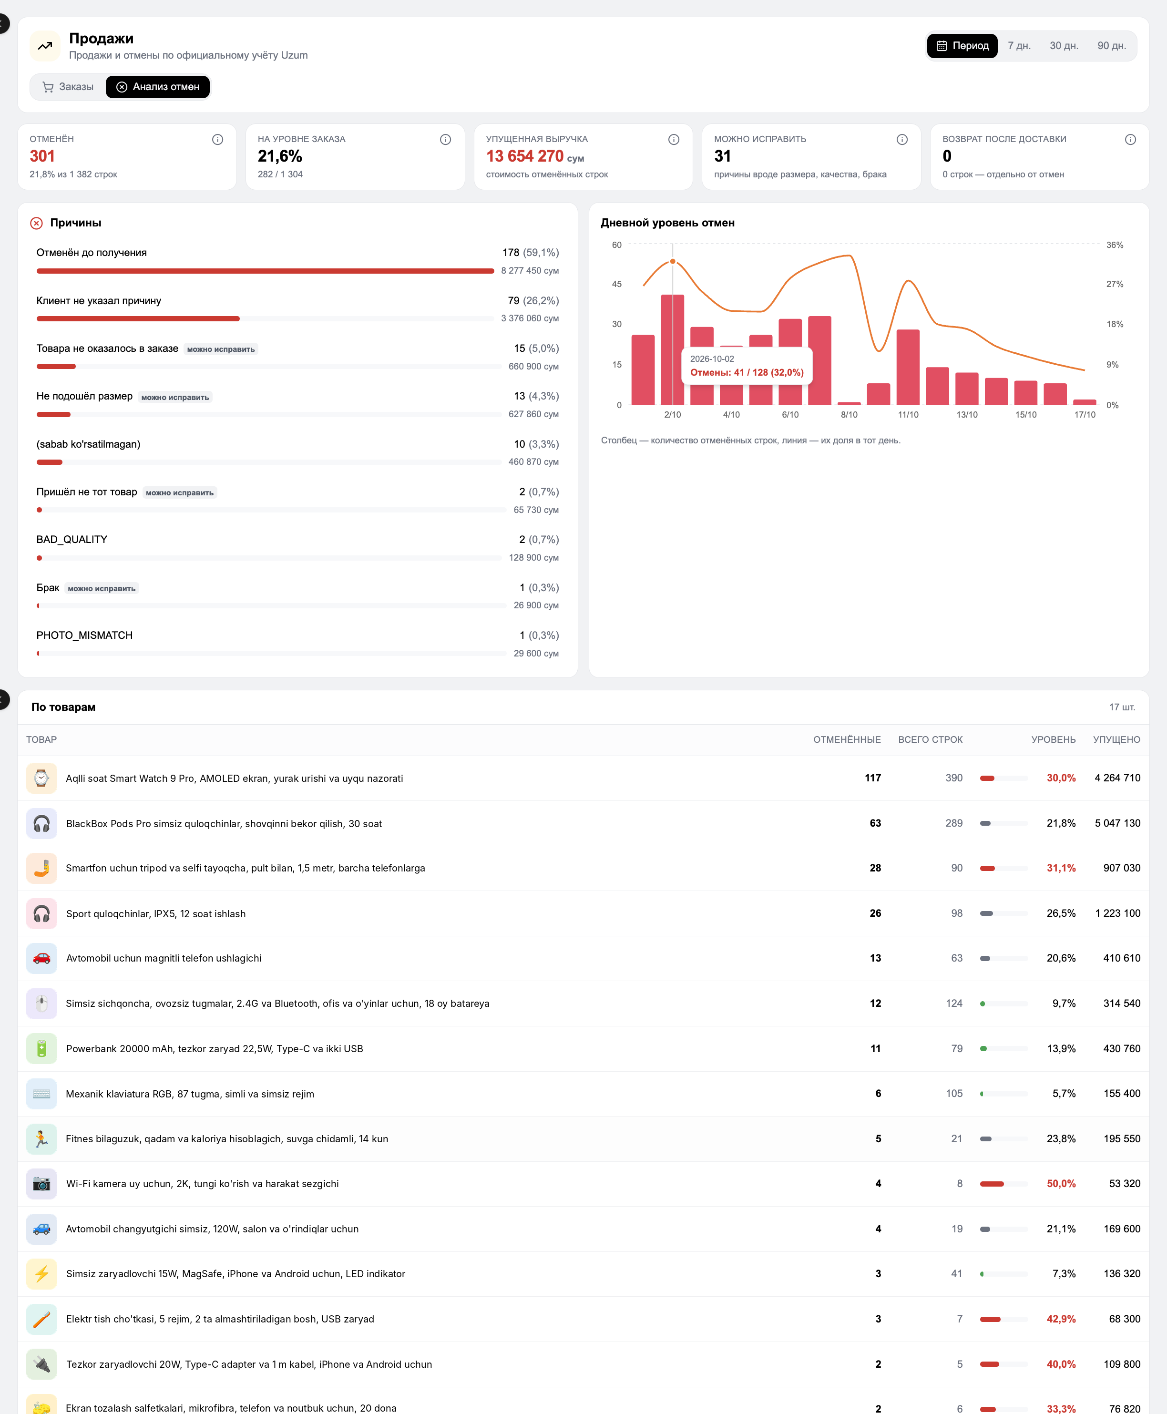Sort by the УРОВЕНЬ column header
The height and width of the screenshot is (1414, 1167).
1054,739
